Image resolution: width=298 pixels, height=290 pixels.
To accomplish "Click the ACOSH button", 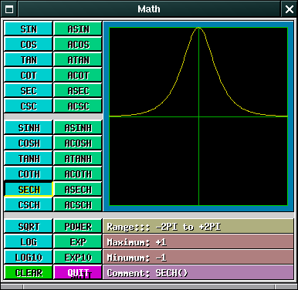I will tap(78, 143).
